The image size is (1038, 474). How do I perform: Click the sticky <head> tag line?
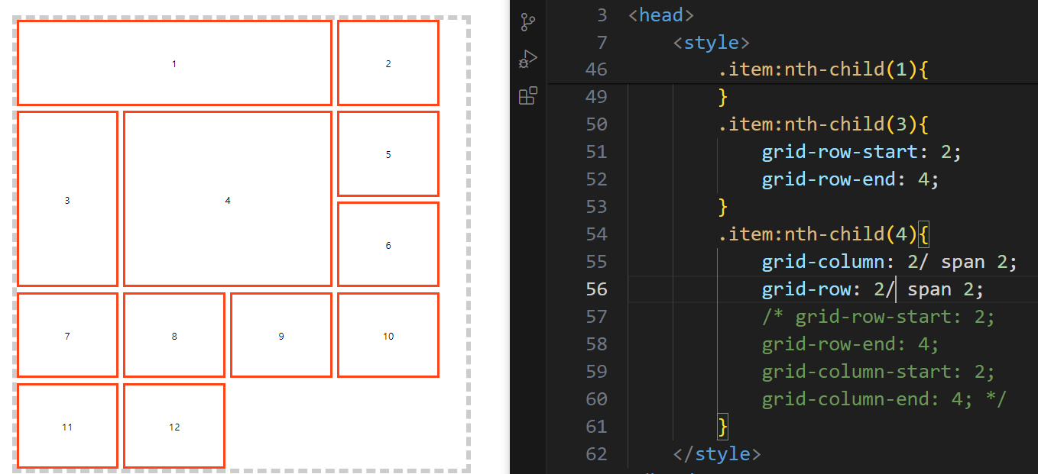pyautogui.click(x=661, y=15)
